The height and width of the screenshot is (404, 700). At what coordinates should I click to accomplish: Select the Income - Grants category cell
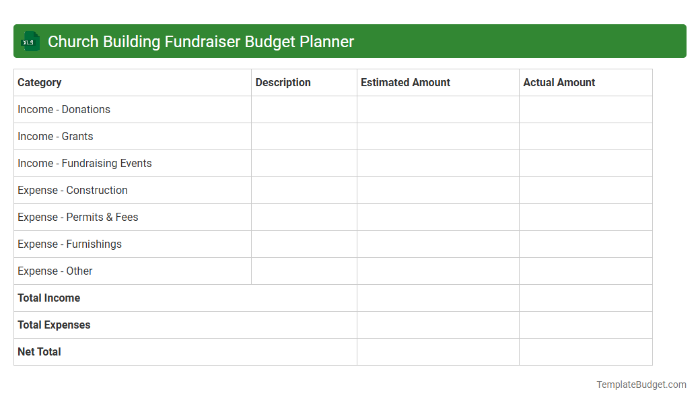[55, 136]
